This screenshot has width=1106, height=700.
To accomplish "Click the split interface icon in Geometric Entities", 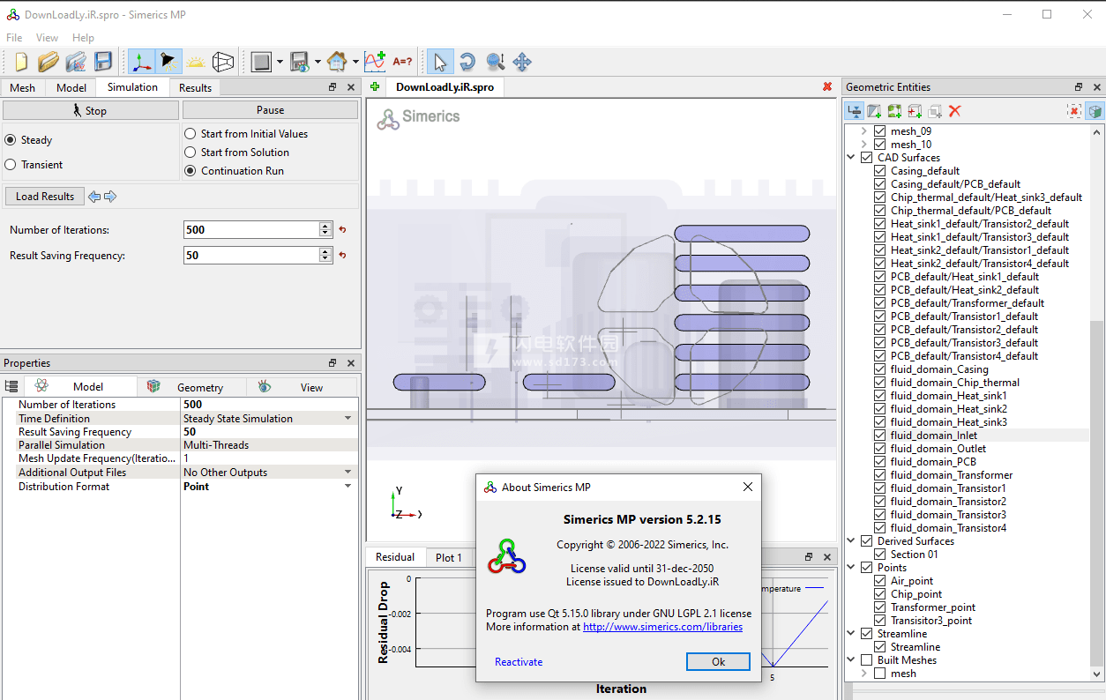I will (x=854, y=111).
